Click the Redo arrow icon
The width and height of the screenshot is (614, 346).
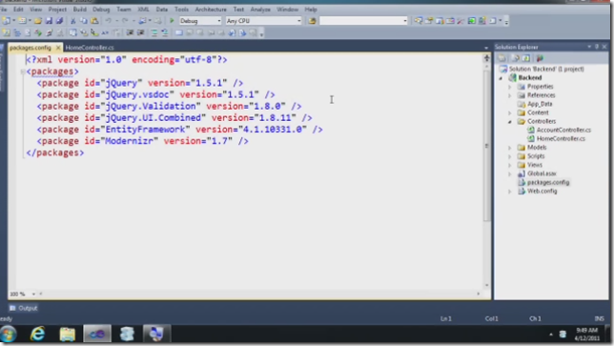coord(125,21)
